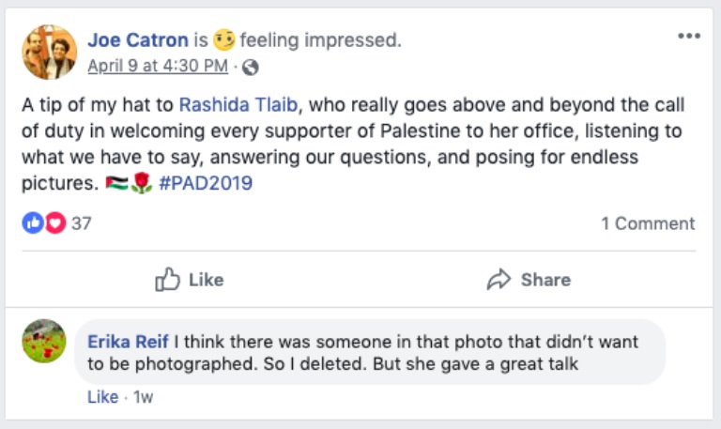The image size is (721, 429).
Task: Expand the 1 Comment link
Action: pyautogui.click(x=648, y=223)
